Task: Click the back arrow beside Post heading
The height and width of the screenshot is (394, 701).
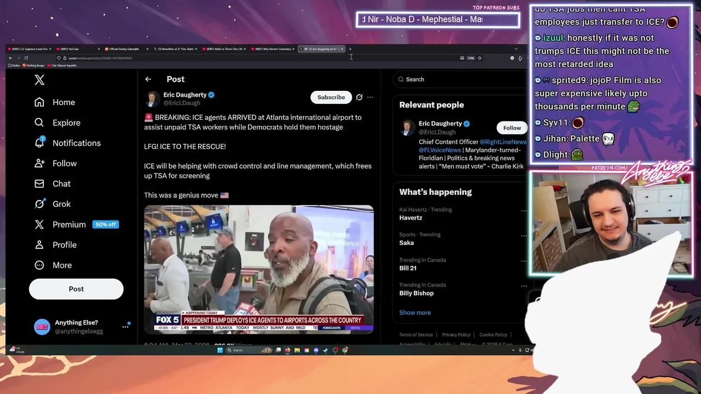Action: [x=148, y=79]
